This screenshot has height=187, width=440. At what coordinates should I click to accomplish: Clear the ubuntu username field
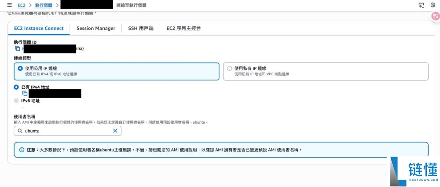click(115, 131)
